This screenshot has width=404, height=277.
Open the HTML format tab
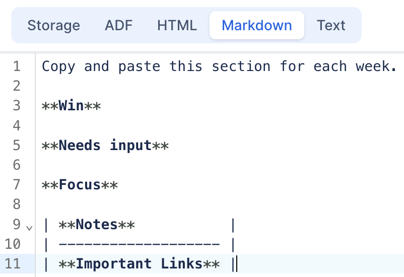pos(177,25)
